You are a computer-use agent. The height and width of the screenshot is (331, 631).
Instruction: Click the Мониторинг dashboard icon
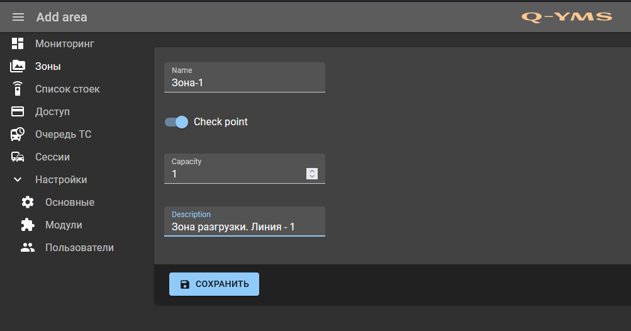tap(18, 43)
